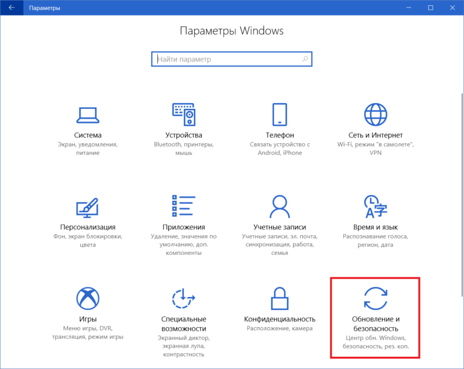The height and width of the screenshot is (369, 464).
Task: Select the Время и язык icon
Action: click(375, 207)
